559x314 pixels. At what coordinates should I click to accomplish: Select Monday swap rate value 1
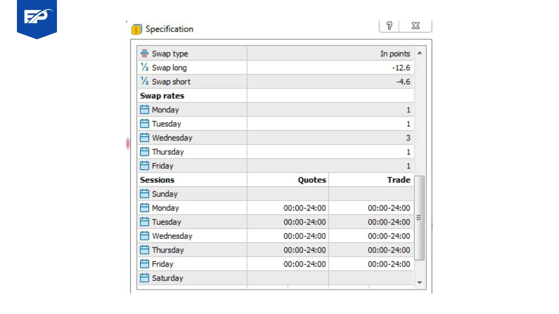(x=408, y=110)
